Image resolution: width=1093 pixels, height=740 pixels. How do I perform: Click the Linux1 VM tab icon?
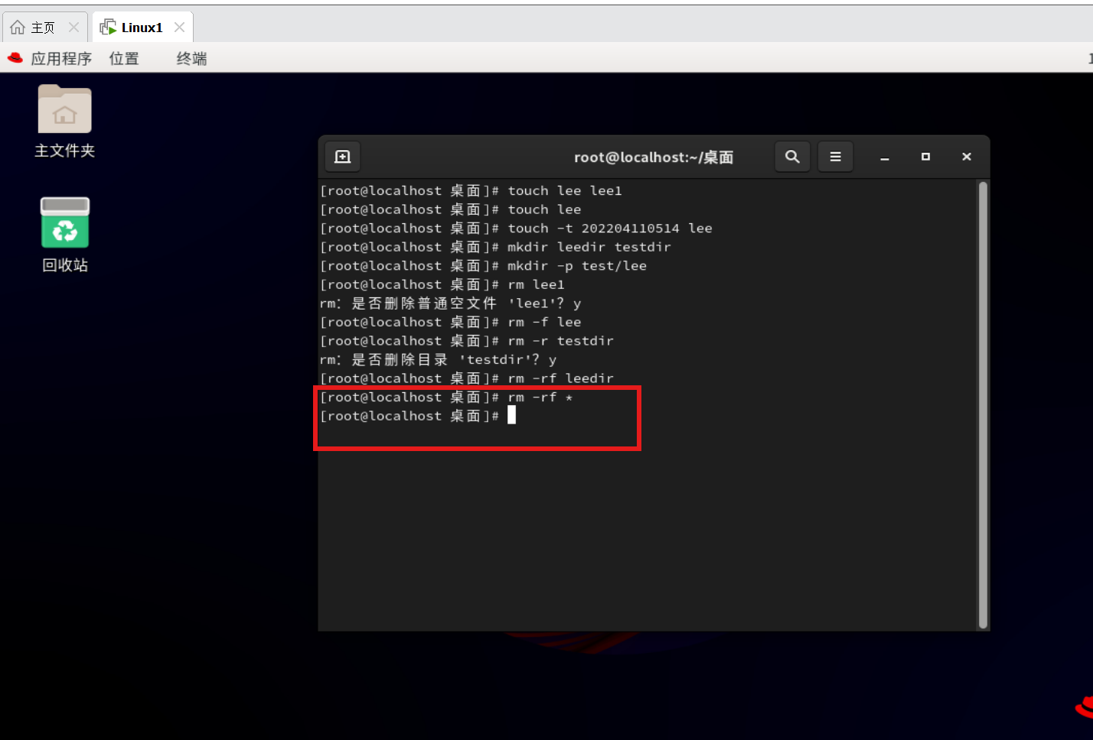[108, 28]
